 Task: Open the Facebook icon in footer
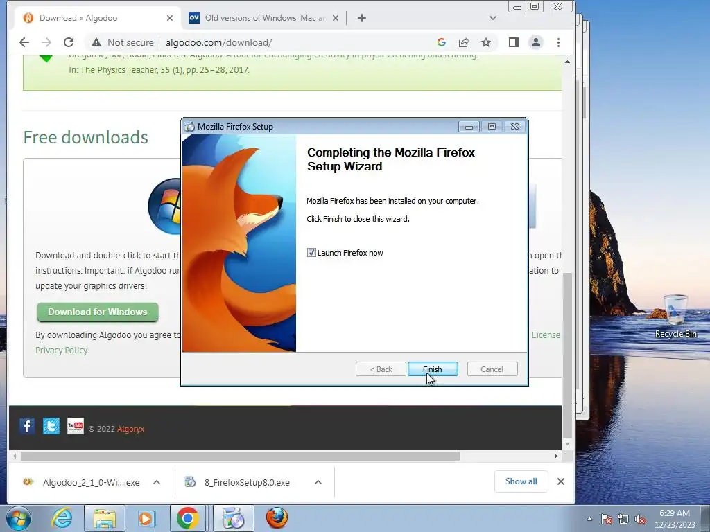(27, 426)
